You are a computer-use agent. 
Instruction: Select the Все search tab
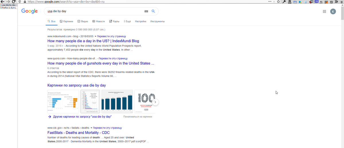click(52, 21)
